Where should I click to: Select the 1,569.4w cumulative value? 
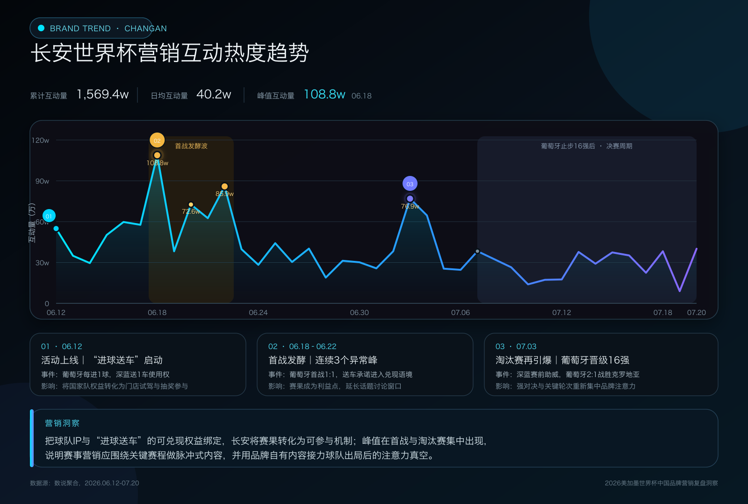[103, 94]
